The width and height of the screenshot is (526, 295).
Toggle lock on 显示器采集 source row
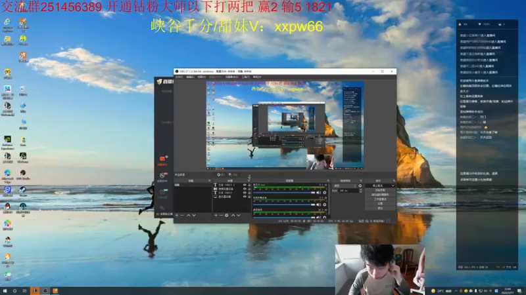click(x=249, y=197)
